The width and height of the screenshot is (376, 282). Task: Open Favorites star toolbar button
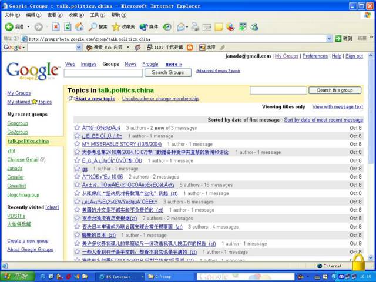(x=123, y=26)
